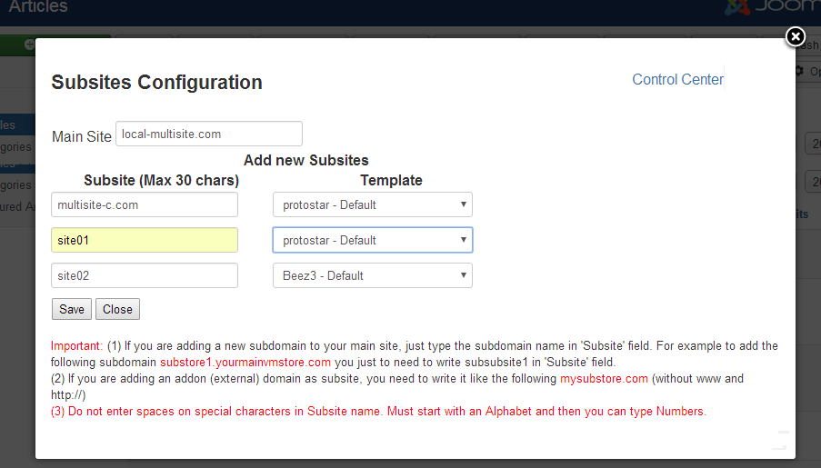Click the Options gear icon at right edge
The image size is (821, 468).
point(801,71)
